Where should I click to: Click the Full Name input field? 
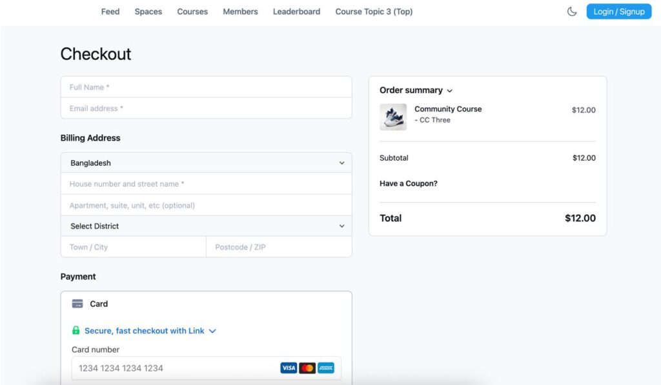click(205, 86)
